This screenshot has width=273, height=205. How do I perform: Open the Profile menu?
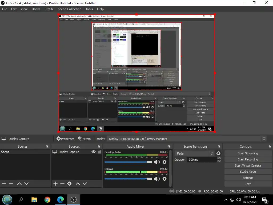49,9
